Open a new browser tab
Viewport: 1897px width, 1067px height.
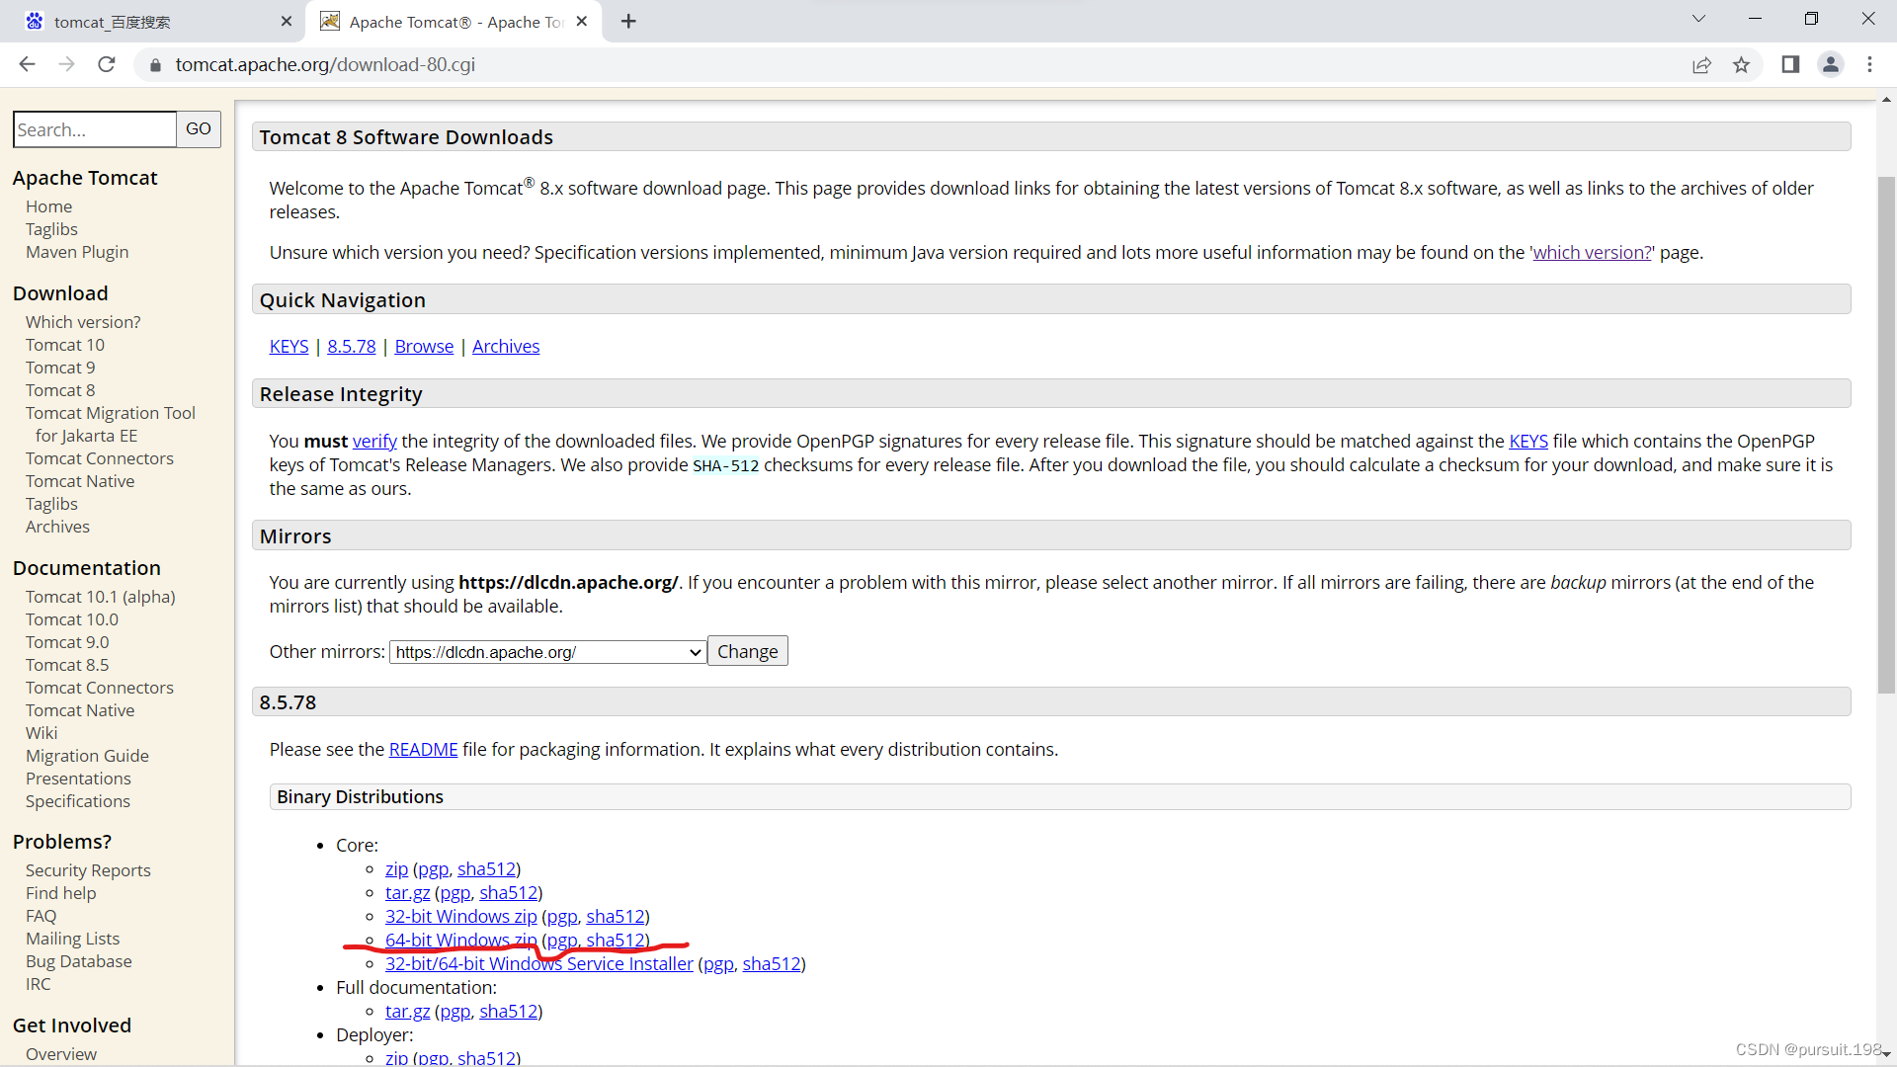[x=628, y=21]
